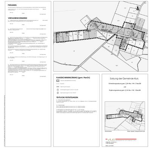The width and height of the screenshot is (149, 148).
Task: Click the circled 1 marker on main map
Action: coord(95,32)
